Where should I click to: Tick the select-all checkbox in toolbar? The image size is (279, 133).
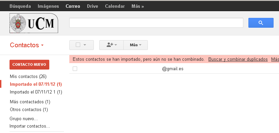tap(78, 45)
